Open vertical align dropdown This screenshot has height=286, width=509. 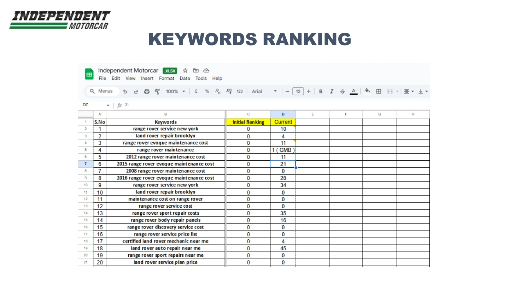click(x=423, y=91)
